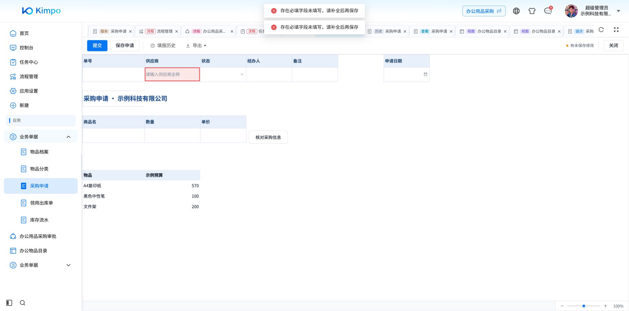Open 办公用品采购审批 in the sidebar
This screenshot has width=629, height=311.
41,236
